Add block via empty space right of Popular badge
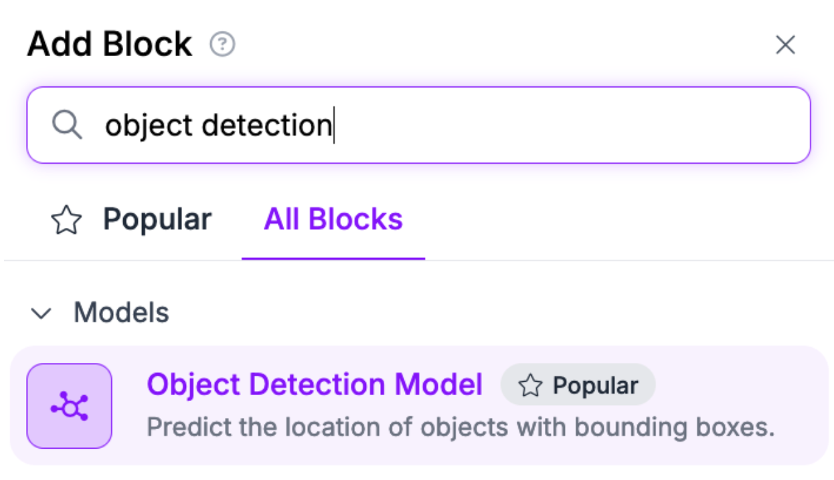Image resolution: width=834 pixels, height=480 pixels. 736,385
